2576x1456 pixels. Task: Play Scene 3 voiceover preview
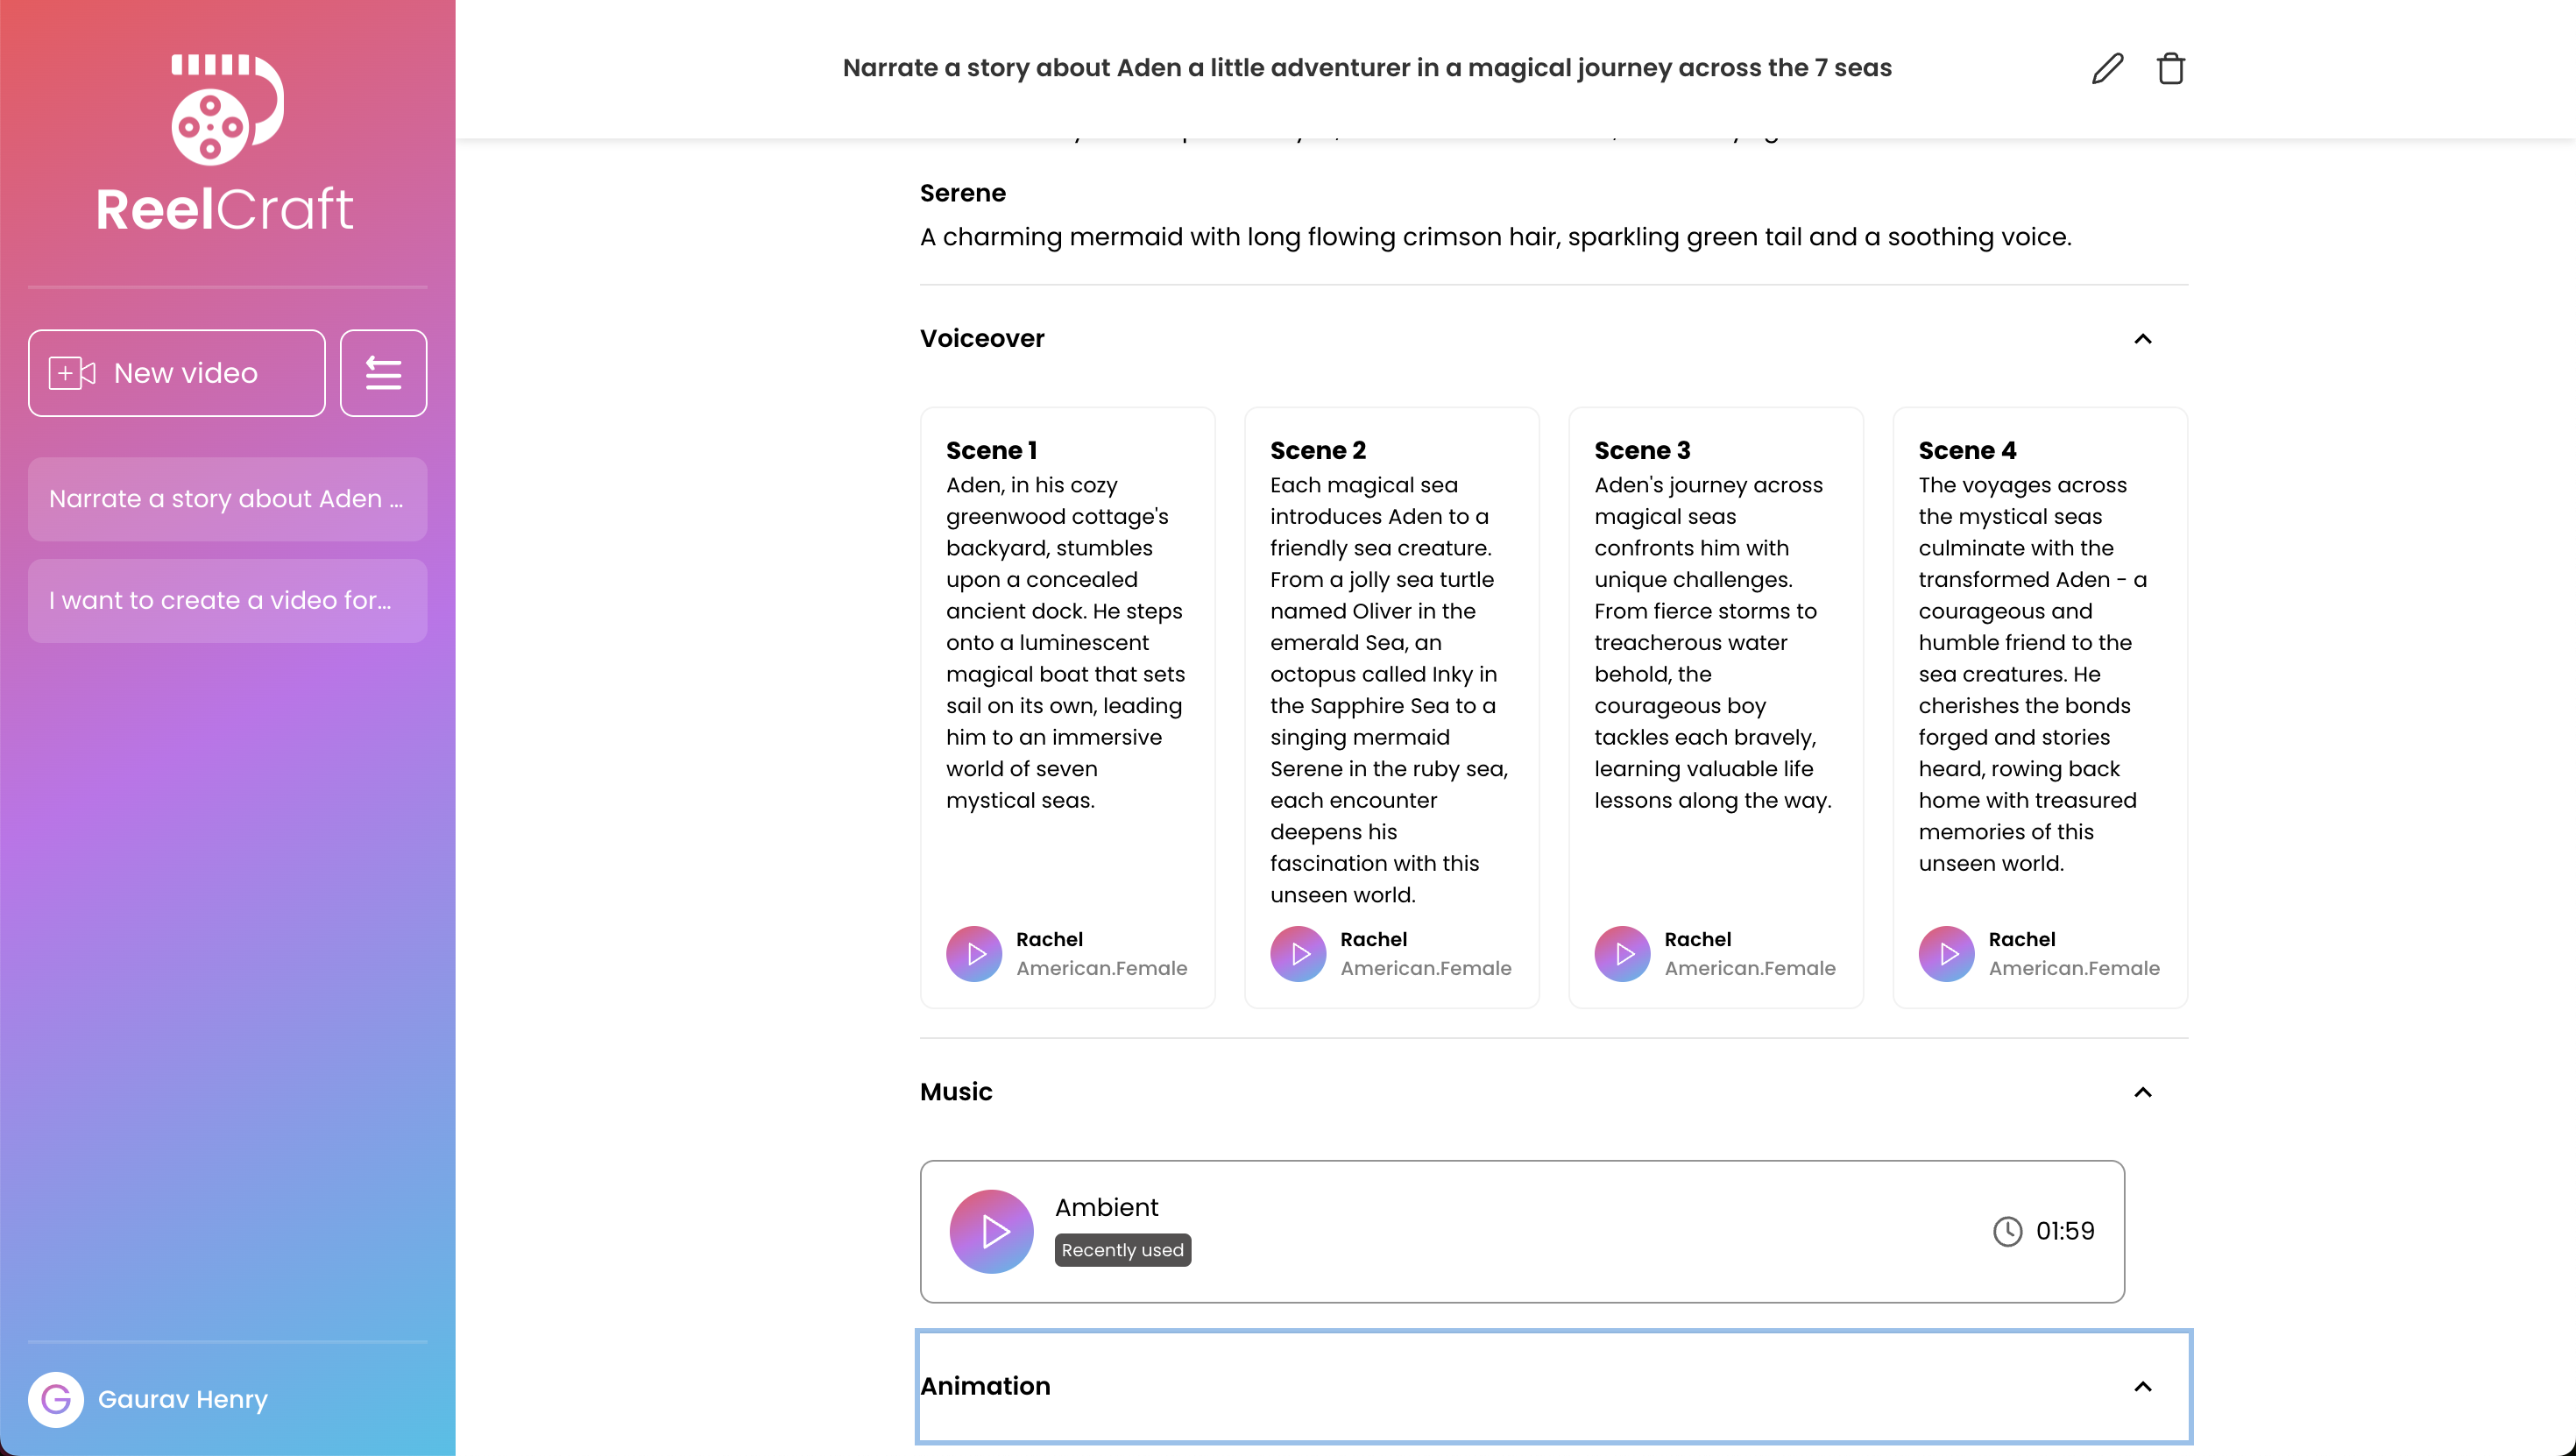1621,953
